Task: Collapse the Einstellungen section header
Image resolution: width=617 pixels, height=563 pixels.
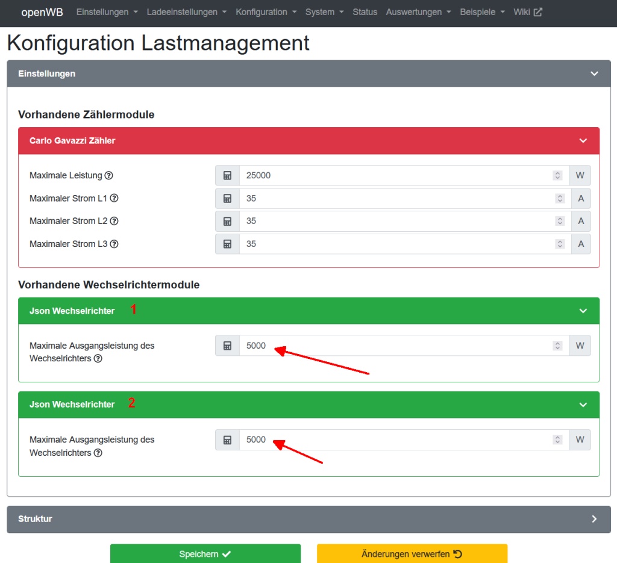Action: click(594, 74)
